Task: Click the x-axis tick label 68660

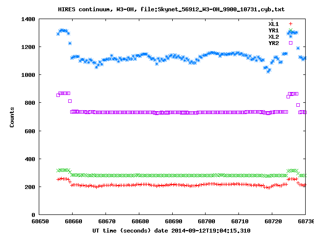Action: [x=74, y=221]
